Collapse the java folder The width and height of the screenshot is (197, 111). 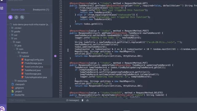(x=13, y=46)
